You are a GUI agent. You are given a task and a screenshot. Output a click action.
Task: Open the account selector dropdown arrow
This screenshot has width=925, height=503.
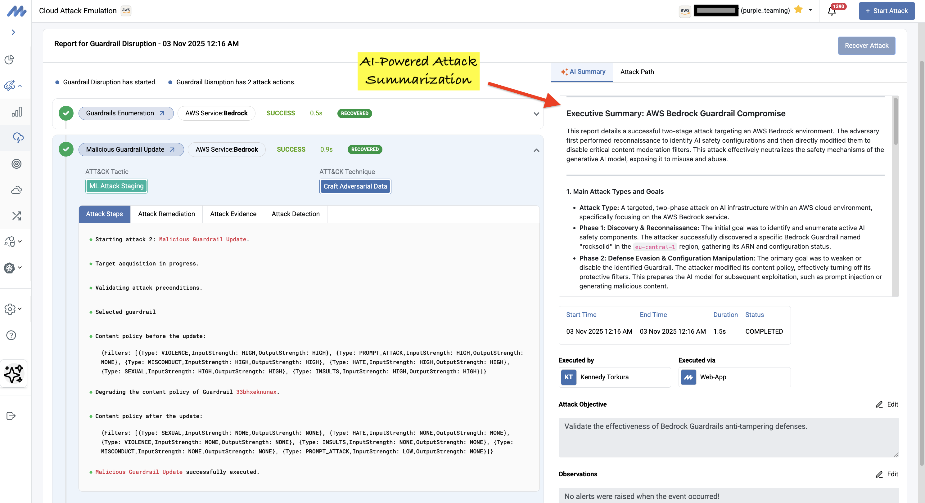tap(810, 10)
